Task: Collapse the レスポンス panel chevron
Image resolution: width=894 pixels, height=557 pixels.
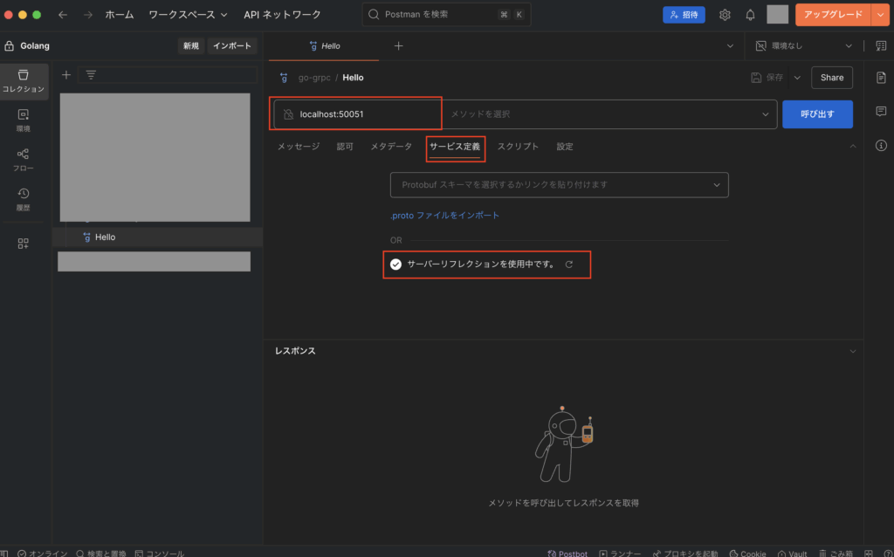Action: tap(853, 351)
